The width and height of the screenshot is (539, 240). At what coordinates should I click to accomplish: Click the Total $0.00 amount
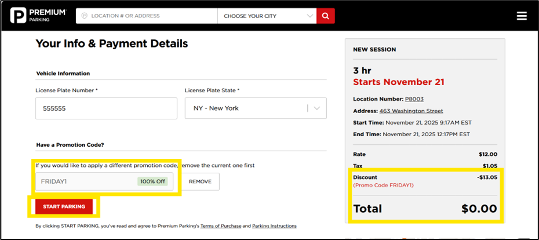point(479,209)
